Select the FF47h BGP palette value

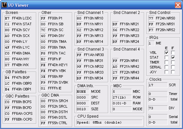(x=7, y=78)
